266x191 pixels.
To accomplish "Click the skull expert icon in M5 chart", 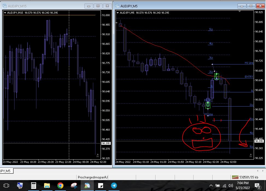I will [x=251, y=155].
